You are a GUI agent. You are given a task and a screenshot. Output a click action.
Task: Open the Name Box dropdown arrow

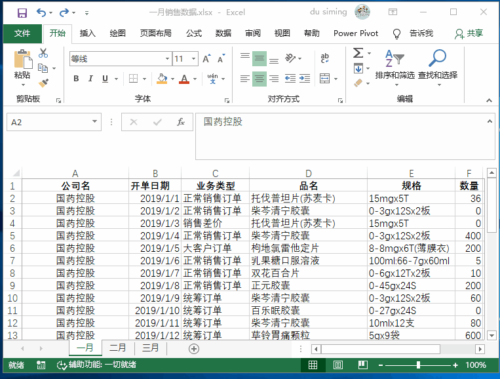pyautogui.click(x=95, y=122)
